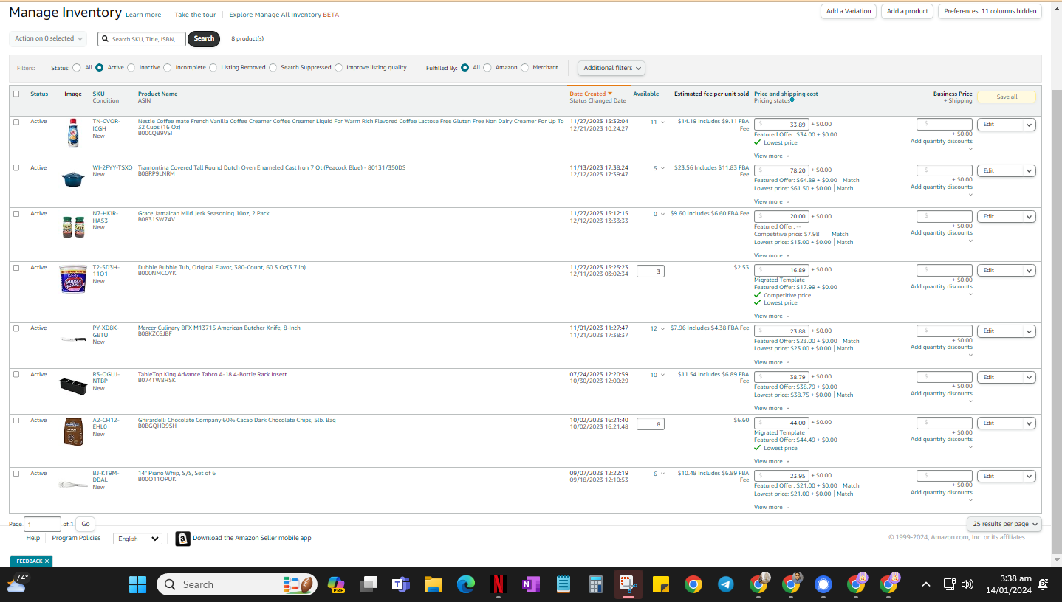1062x602 pixels.
Task: Open the Nestle Coffee mate product image
Action: click(x=73, y=133)
